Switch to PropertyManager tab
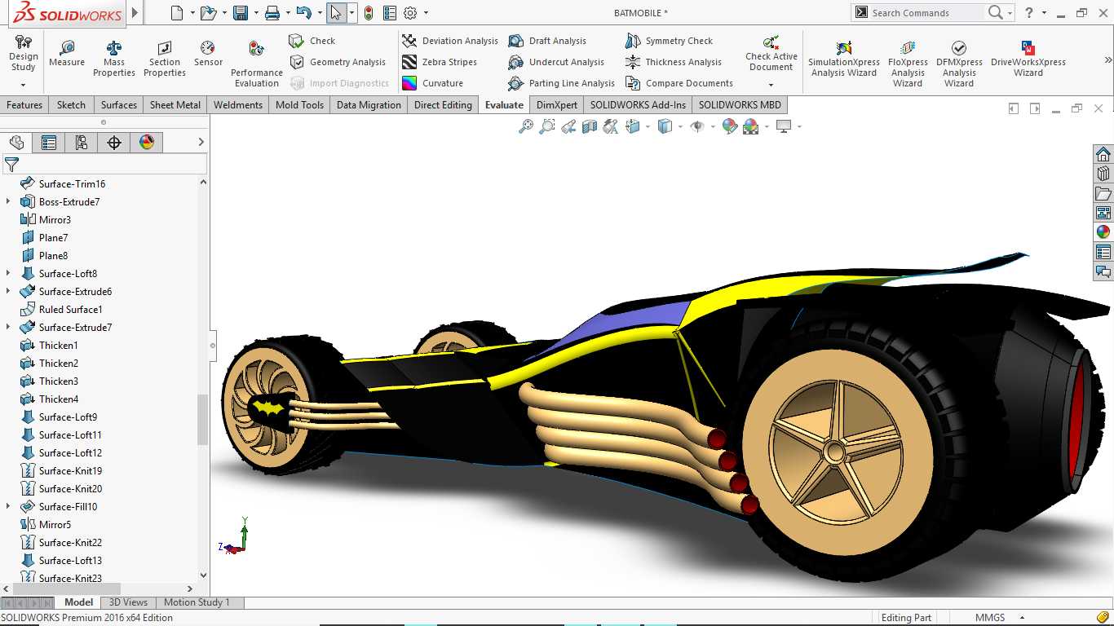This screenshot has width=1114, height=626. (x=49, y=143)
